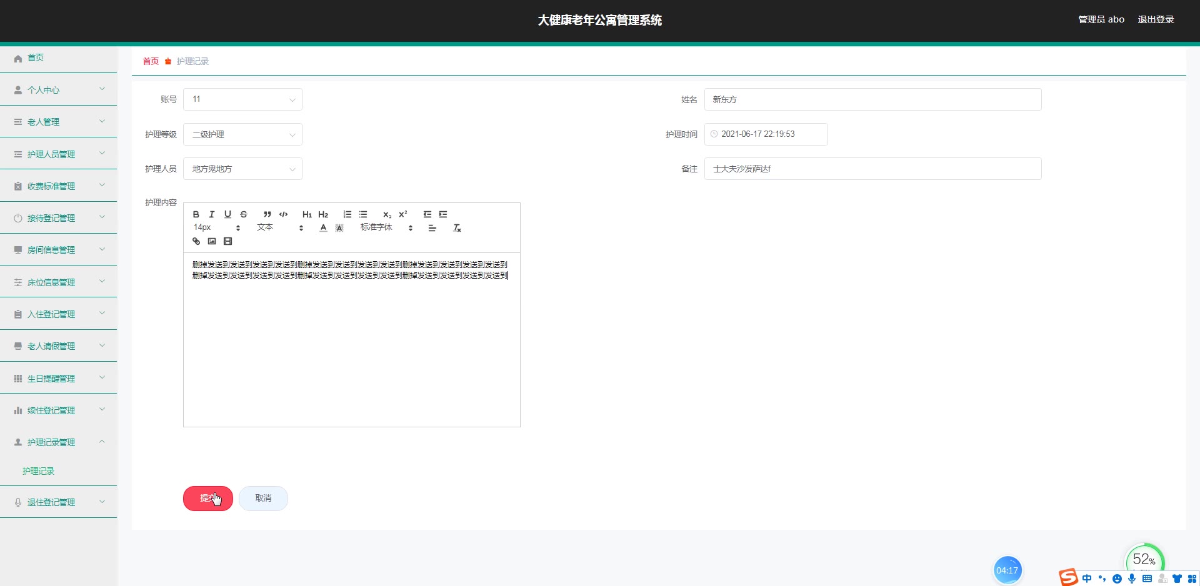The image size is (1200, 586).
Task: Expand the 生日提醒管理 sidebar menu
Action: 59,379
